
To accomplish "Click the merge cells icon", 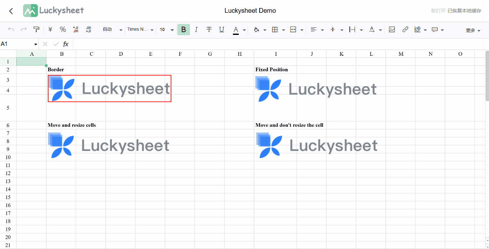I will 293,29.
